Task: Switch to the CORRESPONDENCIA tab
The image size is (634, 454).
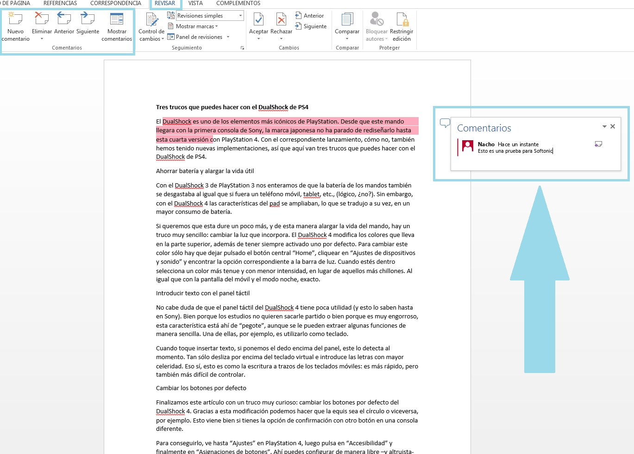Action: (x=116, y=3)
